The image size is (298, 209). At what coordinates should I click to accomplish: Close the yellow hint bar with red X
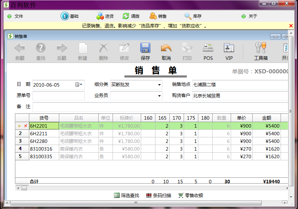pos(291,26)
